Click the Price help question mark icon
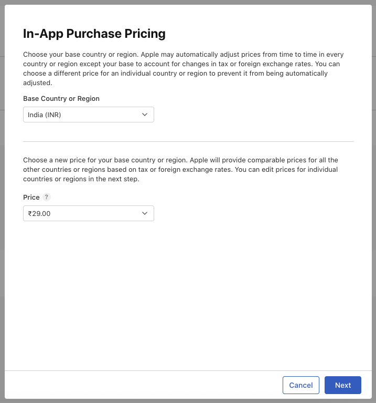Image resolution: width=376 pixels, height=403 pixels. click(x=47, y=197)
